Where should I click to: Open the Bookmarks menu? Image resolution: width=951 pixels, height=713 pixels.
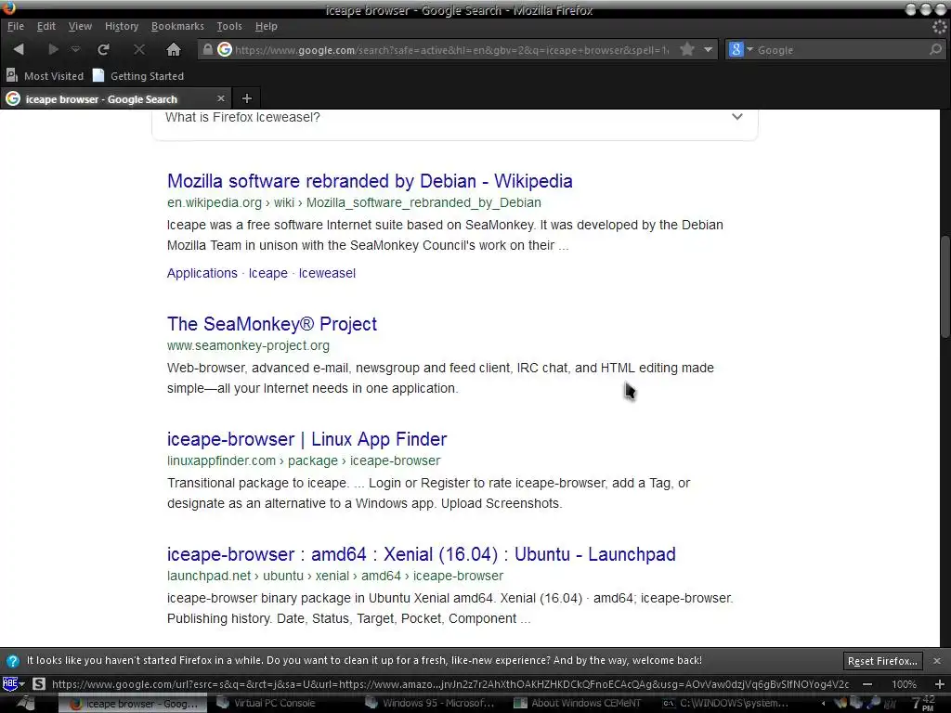coord(177,26)
